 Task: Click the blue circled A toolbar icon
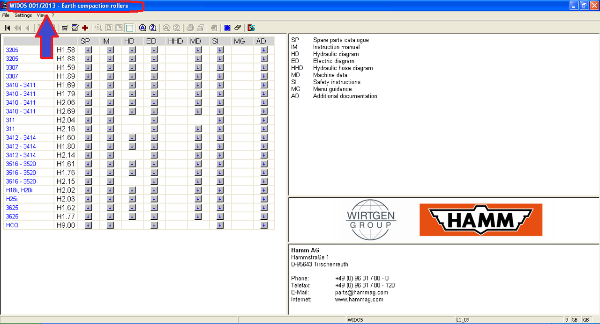click(142, 28)
